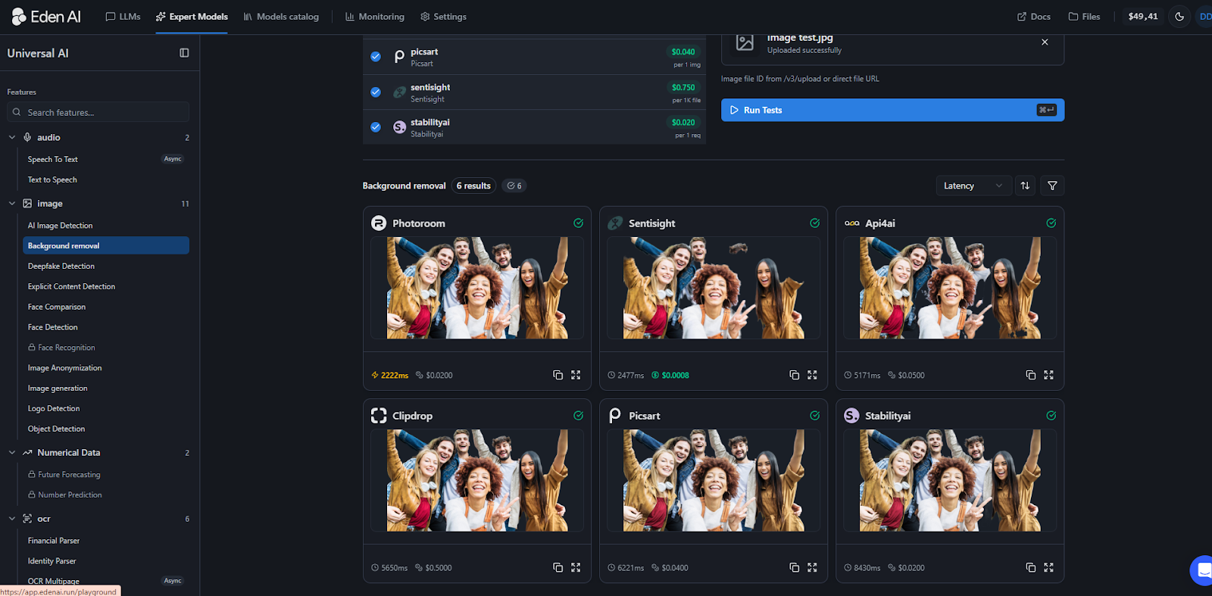Click the Sentisight success status checkmark
The image size is (1212, 596).
point(814,223)
